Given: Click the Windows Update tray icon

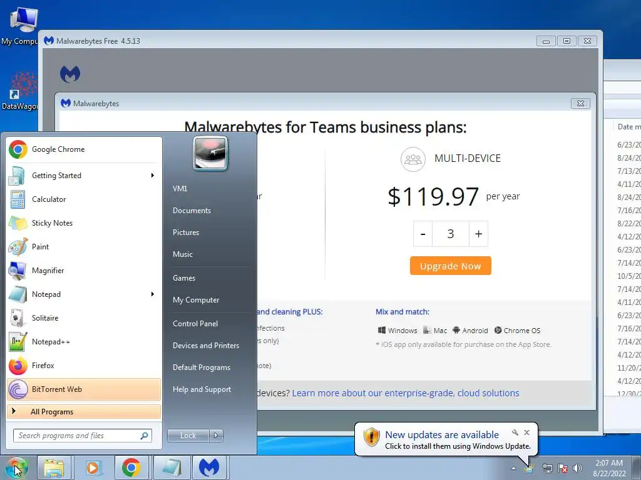Looking at the screenshot, I should [530, 468].
